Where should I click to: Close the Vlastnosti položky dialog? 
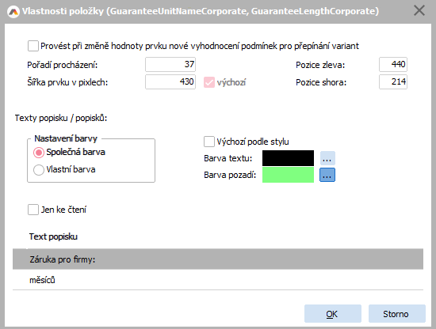tap(419, 11)
